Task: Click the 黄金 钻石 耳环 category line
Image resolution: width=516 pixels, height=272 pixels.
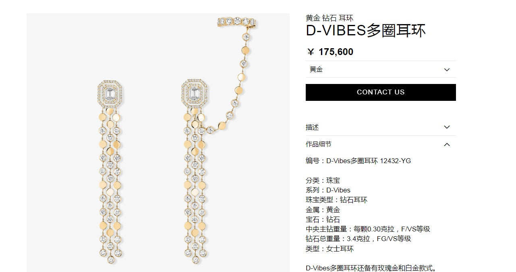Action: 329,18
